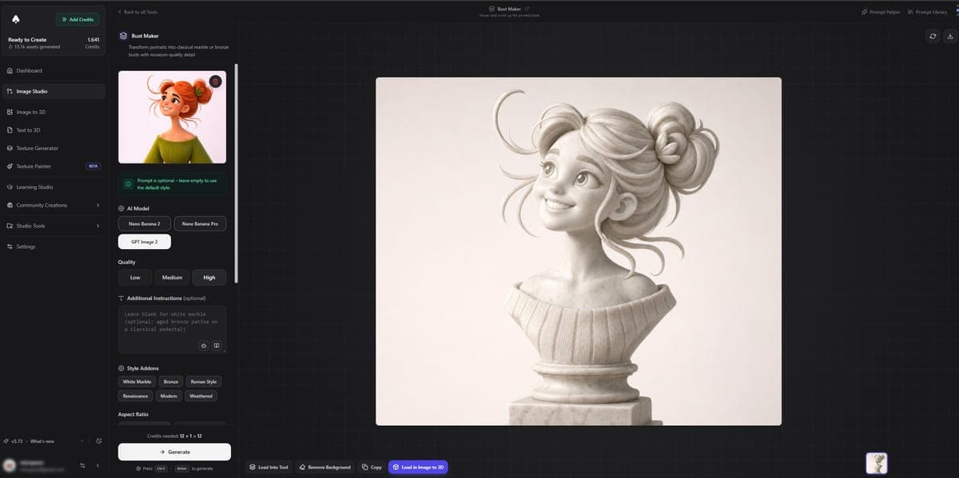Open the Prompt Helper

pyautogui.click(x=881, y=12)
